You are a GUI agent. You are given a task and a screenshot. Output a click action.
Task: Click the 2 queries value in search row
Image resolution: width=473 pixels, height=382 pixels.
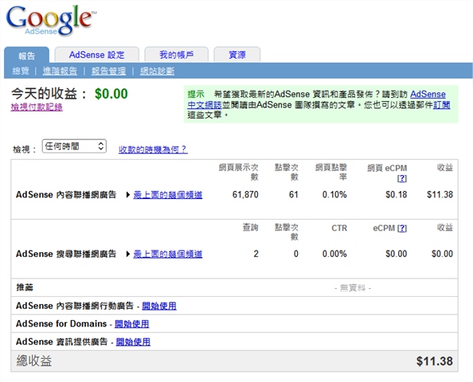(x=256, y=254)
